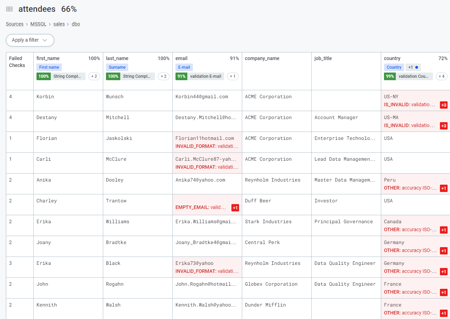The height and width of the screenshot is (319, 450).
Task: Open the Sources breadcrumb link
Action: coord(15,24)
